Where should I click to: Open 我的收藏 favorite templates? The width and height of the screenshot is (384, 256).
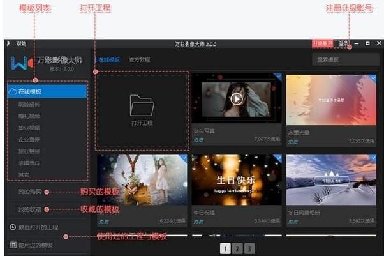point(29,209)
